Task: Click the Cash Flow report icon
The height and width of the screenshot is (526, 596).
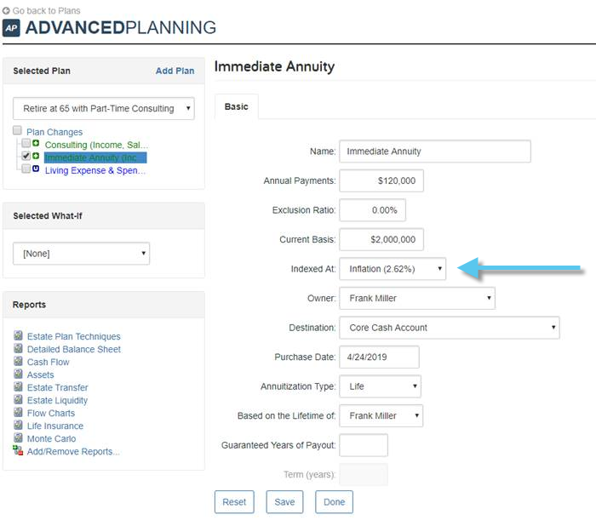Action: click(x=18, y=361)
